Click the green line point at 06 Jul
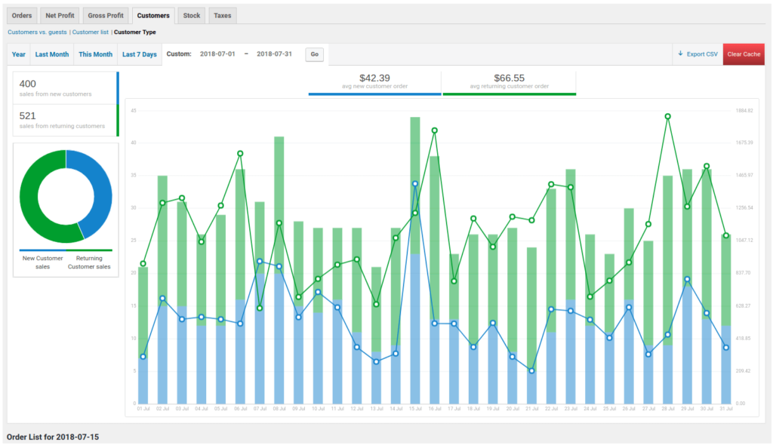Viewport: 773px width, 445px height. tap(240, 154)
